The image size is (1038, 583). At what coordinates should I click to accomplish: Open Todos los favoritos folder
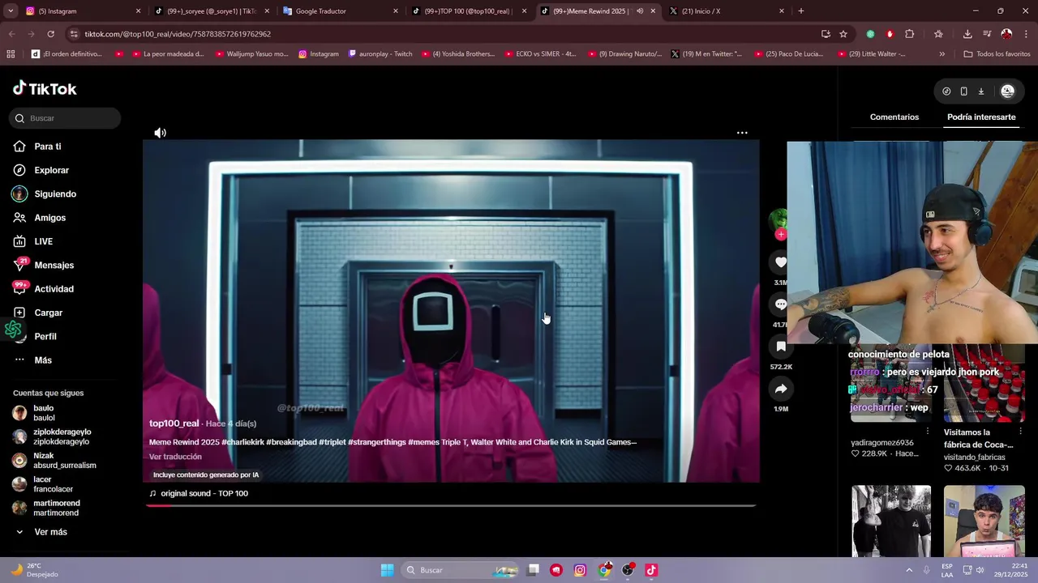[x=997, y=54]
